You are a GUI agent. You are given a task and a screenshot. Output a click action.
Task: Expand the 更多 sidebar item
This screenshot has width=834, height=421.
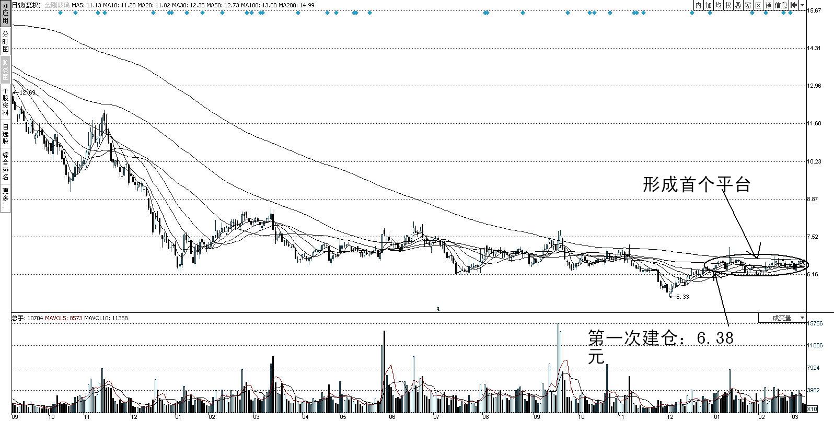pos(5,197)
